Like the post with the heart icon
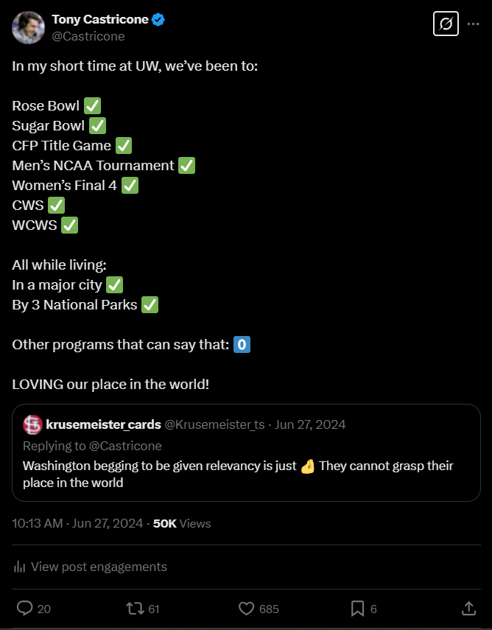The width and height of the screenshot is (492, 630). click(247, 609)
